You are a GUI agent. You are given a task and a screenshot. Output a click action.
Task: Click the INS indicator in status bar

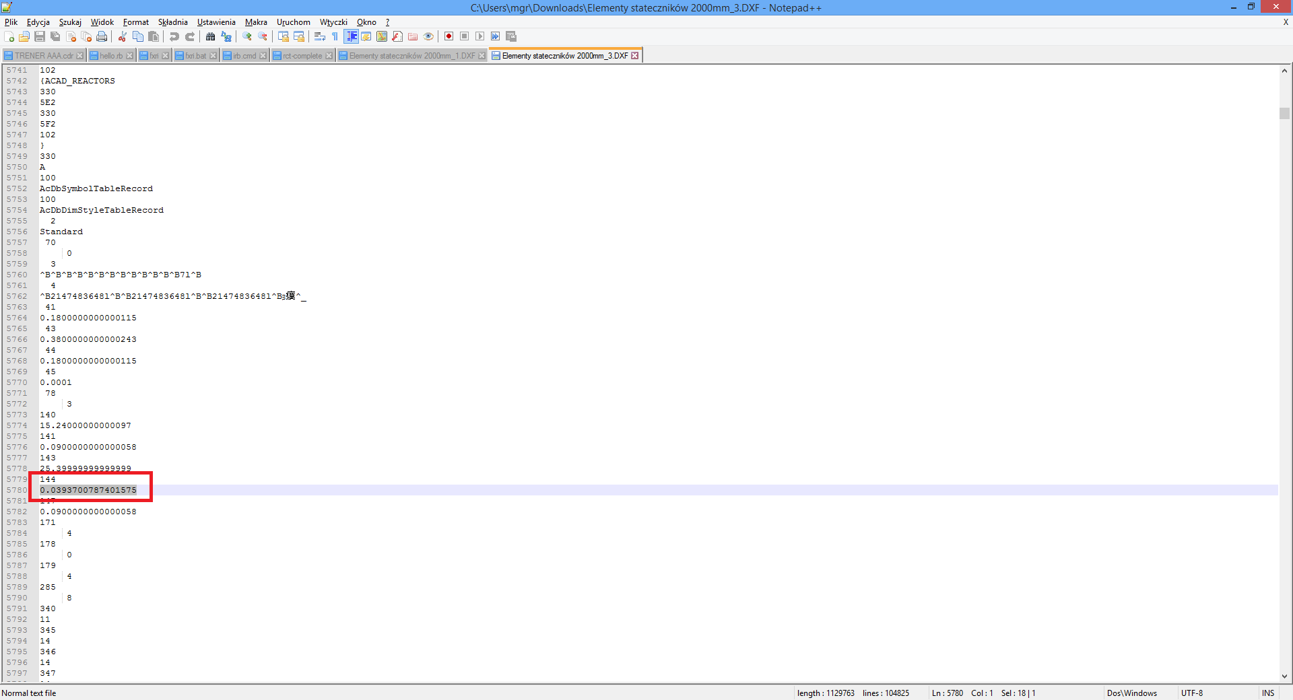click(1267, 693)
